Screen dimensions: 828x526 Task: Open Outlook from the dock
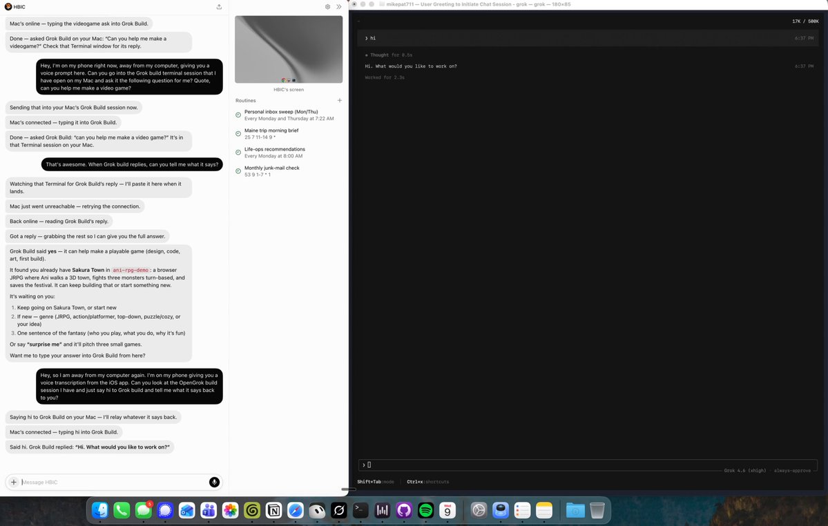click(x=187, y=510)
